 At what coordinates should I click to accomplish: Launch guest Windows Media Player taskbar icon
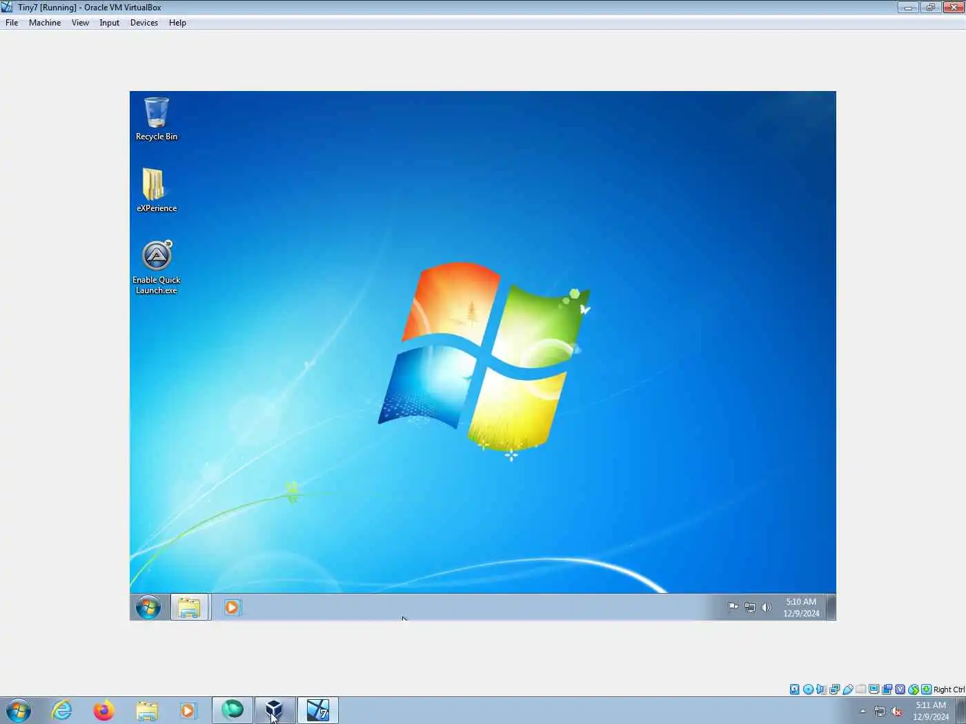232,607
